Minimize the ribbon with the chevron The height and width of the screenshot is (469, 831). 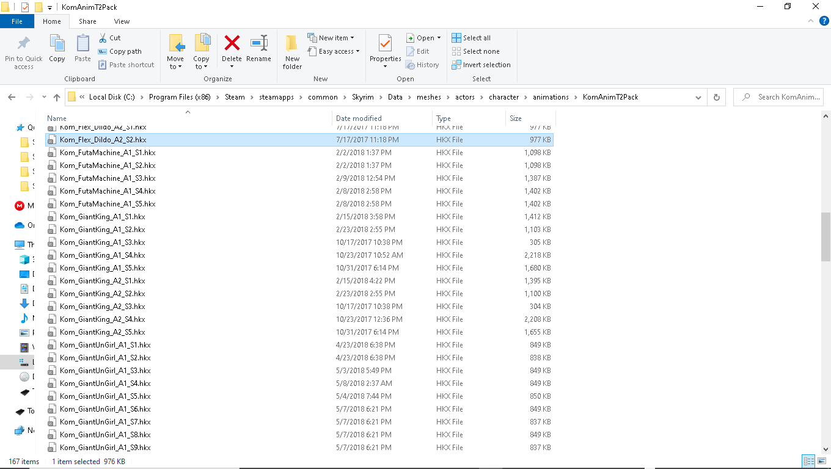click(811, 21)
